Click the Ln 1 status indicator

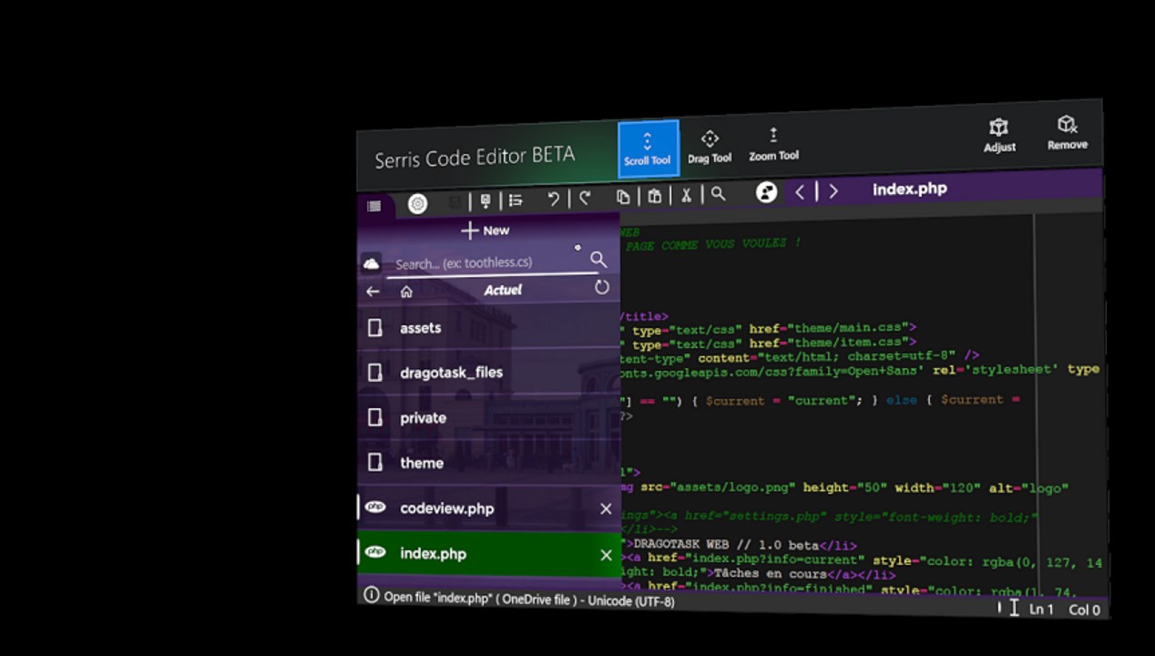(x=1041, y=609)
